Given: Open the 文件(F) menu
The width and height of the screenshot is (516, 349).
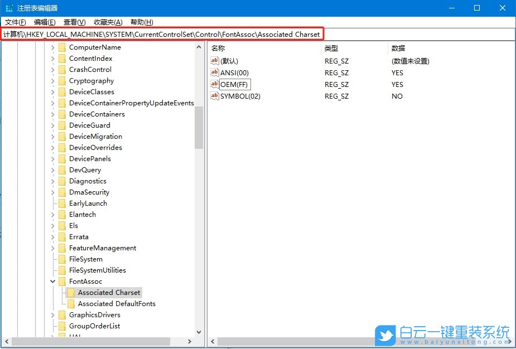Looking at the screenshot, I should (x=16, y=22).
